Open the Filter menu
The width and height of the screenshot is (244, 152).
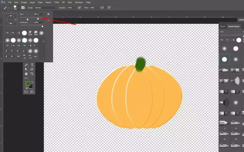tap(57, 2)
